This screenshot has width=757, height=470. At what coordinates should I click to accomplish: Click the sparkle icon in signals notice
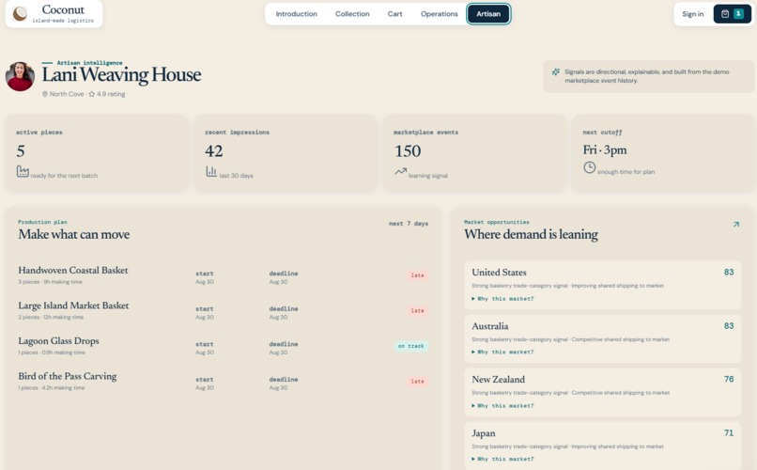point(556,72)
